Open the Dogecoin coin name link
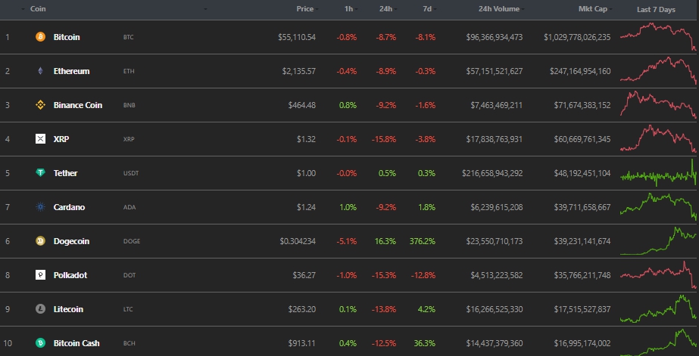The height and width of the screenshot is (356, 699). 71,241
